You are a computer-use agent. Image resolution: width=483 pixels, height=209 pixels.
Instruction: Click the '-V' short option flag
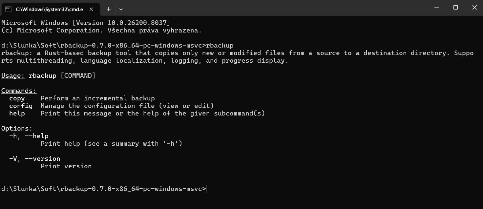coord(13,158)
